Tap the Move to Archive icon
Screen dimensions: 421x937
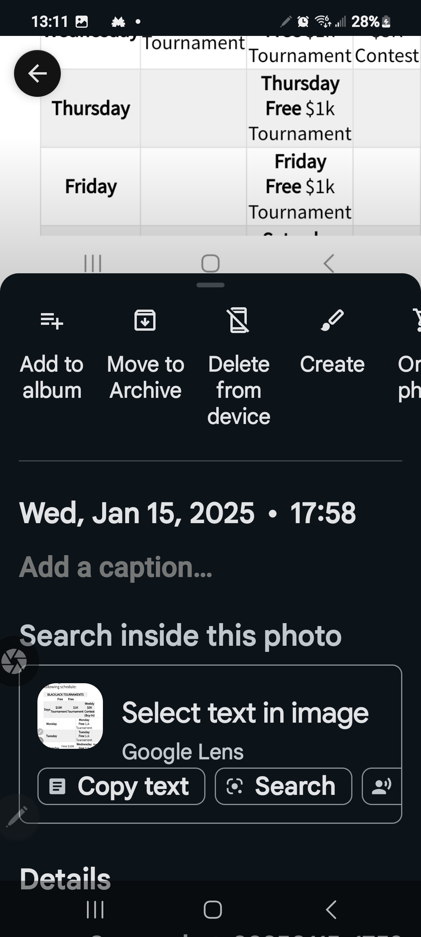[145, 321]
